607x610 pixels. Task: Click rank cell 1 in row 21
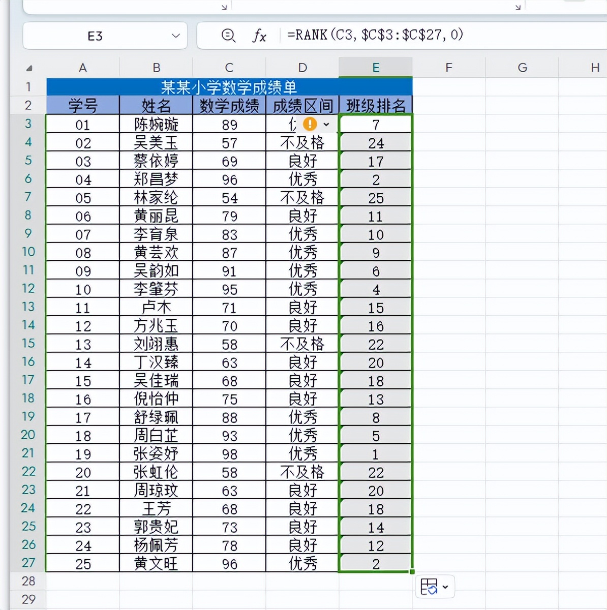[376, 453]
